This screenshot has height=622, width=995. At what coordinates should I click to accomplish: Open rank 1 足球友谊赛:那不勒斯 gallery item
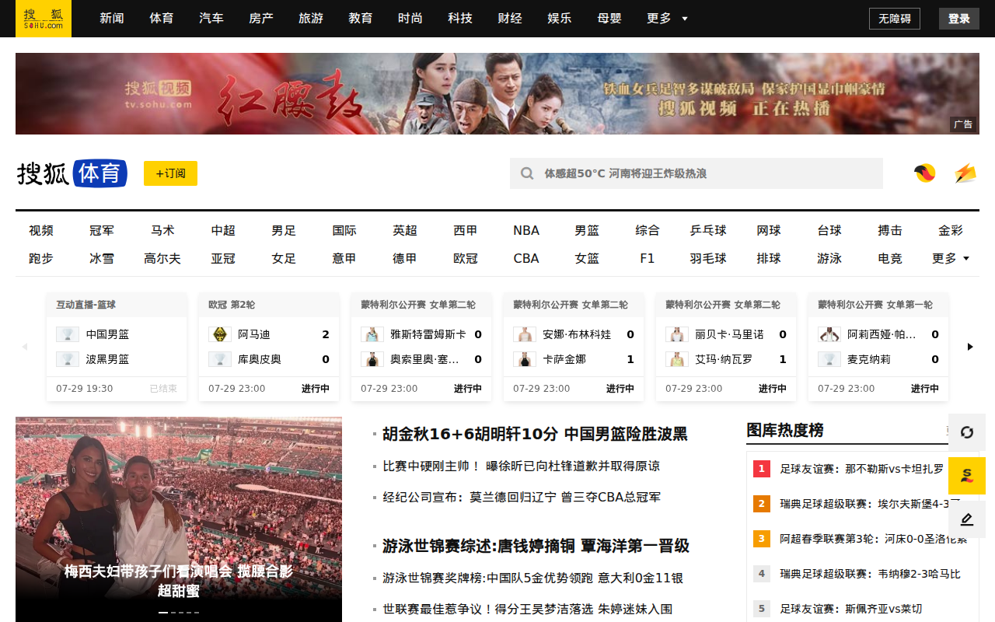tap(861, 469)
